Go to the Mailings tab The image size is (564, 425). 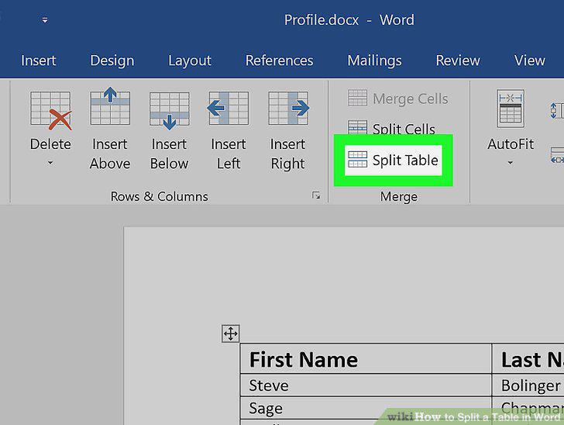[x=374, y=60]
